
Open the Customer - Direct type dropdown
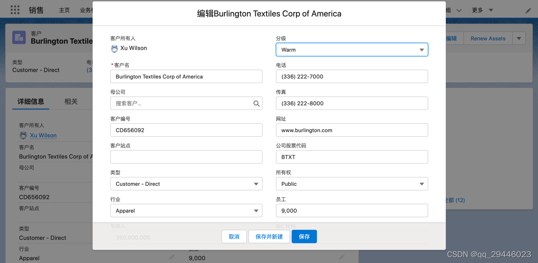coord(186,184)
